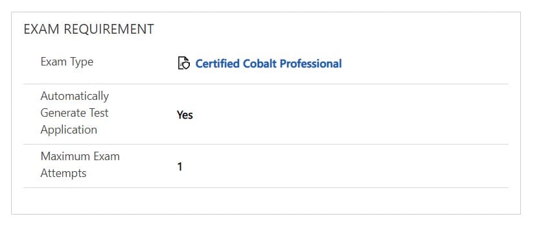Viewport: 541px width, 236px height.
Task: Click the exam certificate icon beside Certified Cobalt Professional
Action: coord(184,64)
